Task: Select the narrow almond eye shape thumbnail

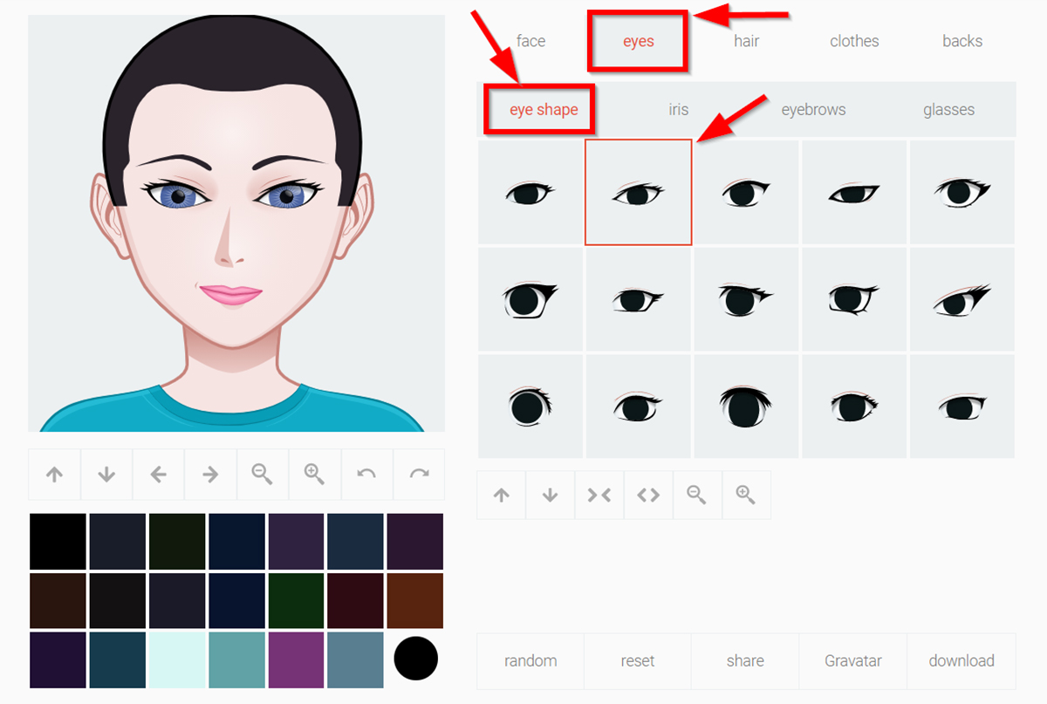Action: point(853,190)
